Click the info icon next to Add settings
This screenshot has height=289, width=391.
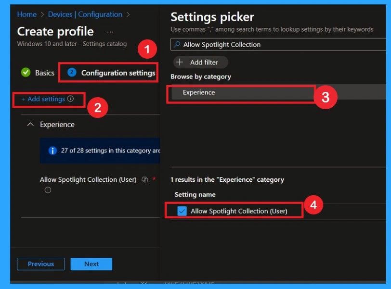(70, 98)
